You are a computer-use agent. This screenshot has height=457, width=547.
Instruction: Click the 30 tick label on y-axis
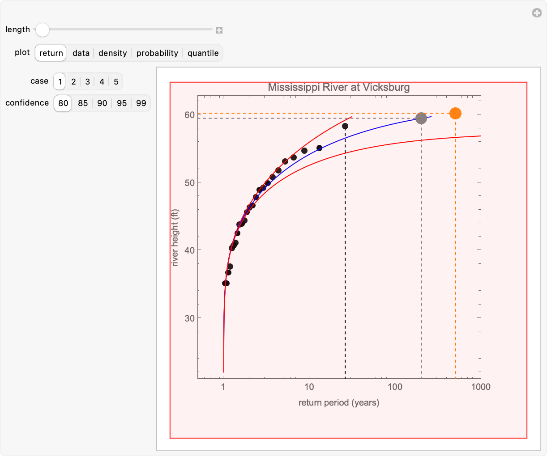(x=190, y=318)
